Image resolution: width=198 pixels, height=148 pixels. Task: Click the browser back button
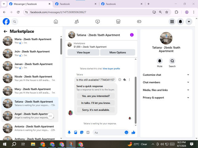tap(4, 12)
